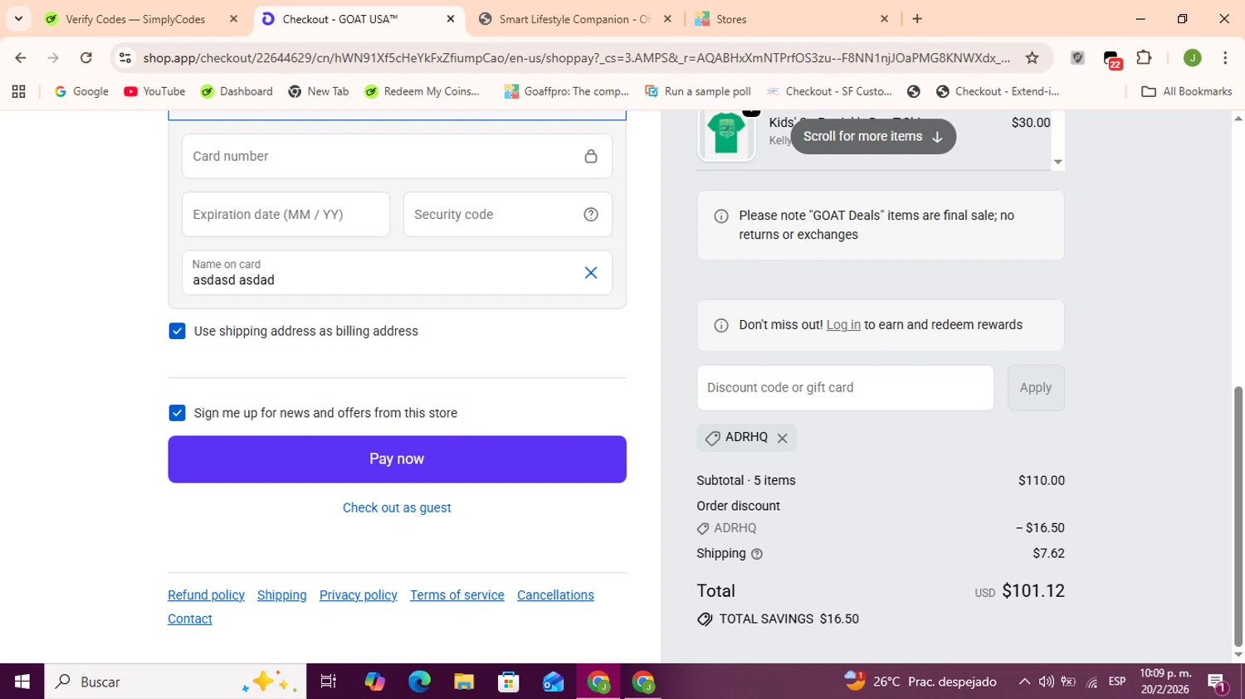Click the Log in link for rewards

[843, 325]
